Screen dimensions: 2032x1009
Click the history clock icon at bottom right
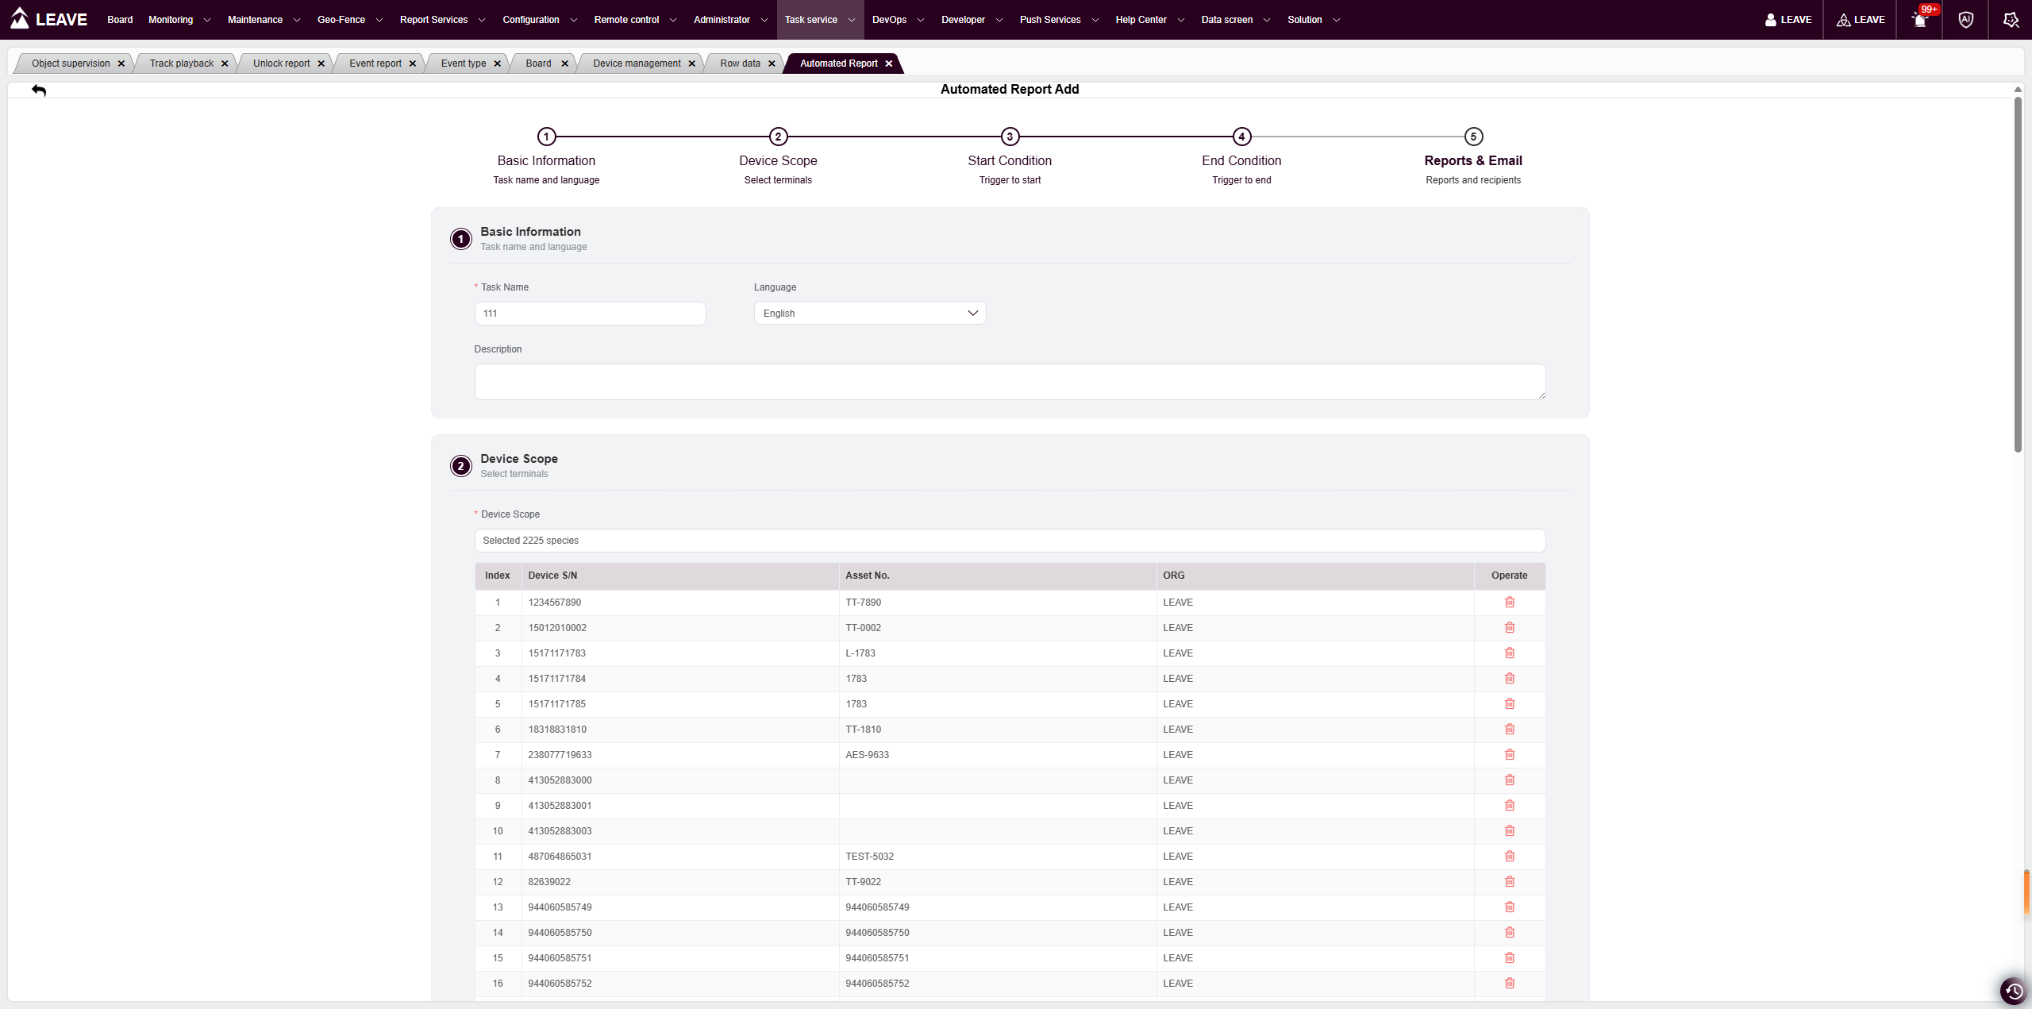point(2014,991)
